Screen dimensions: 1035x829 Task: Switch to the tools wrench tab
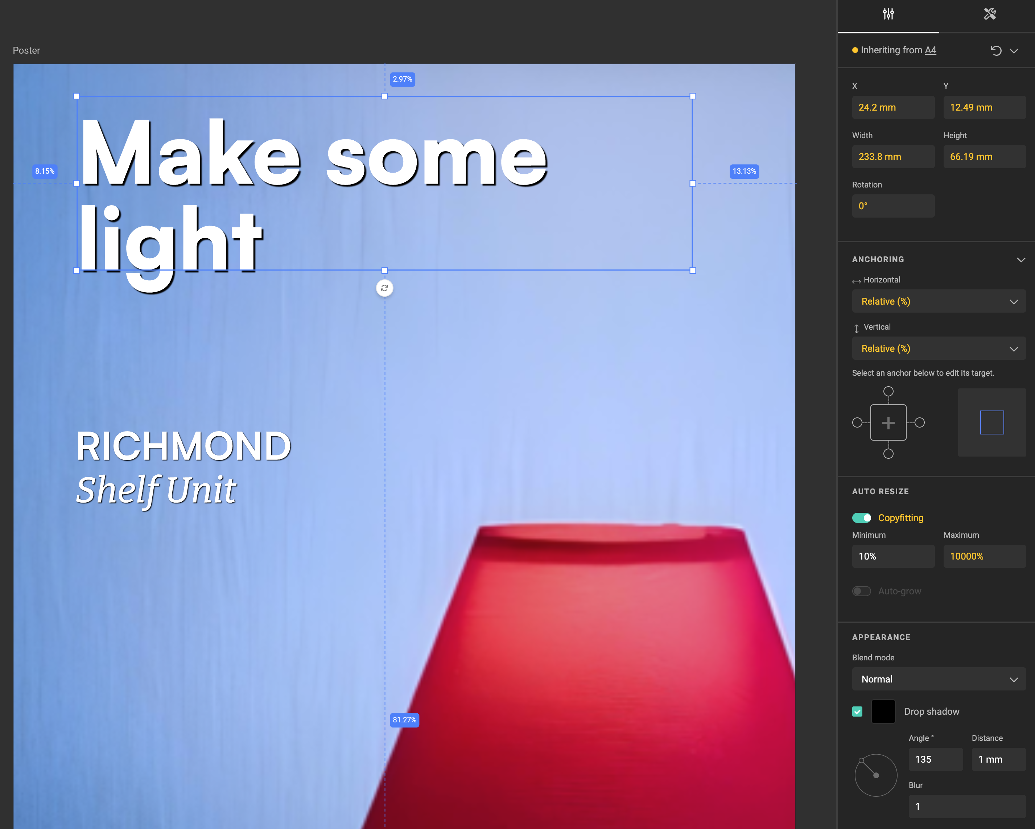(989, 15)
